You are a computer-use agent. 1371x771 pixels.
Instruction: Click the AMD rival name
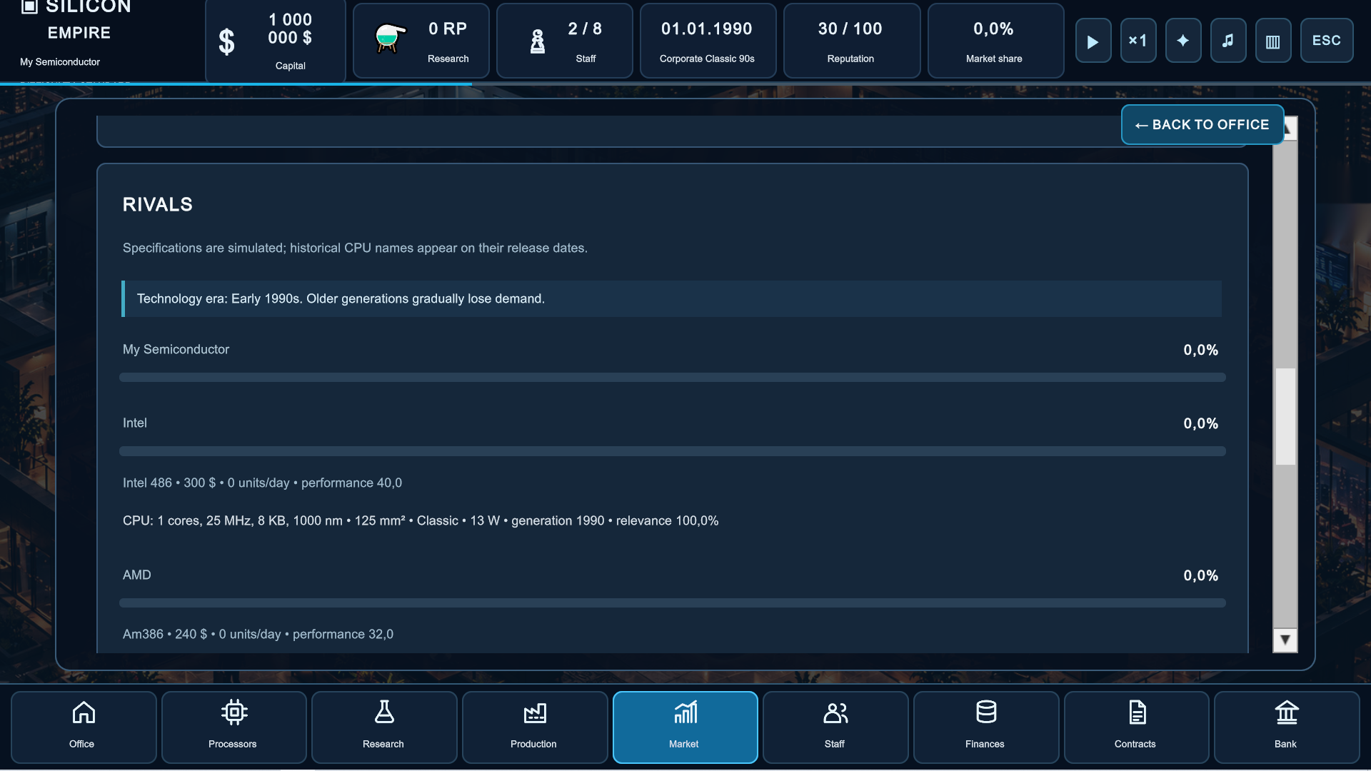coord(137,575)
